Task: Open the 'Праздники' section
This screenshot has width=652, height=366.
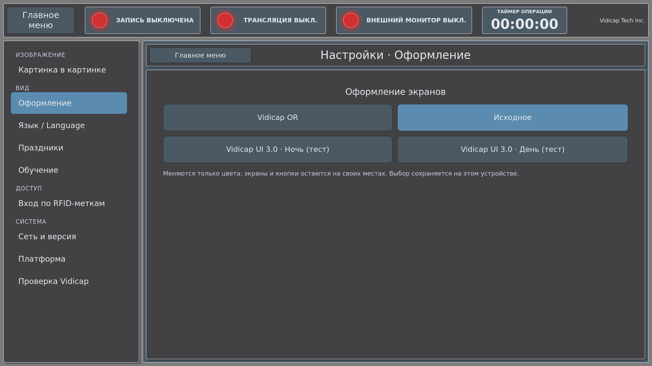Action: pyautogui.click(x=69, y=148)
